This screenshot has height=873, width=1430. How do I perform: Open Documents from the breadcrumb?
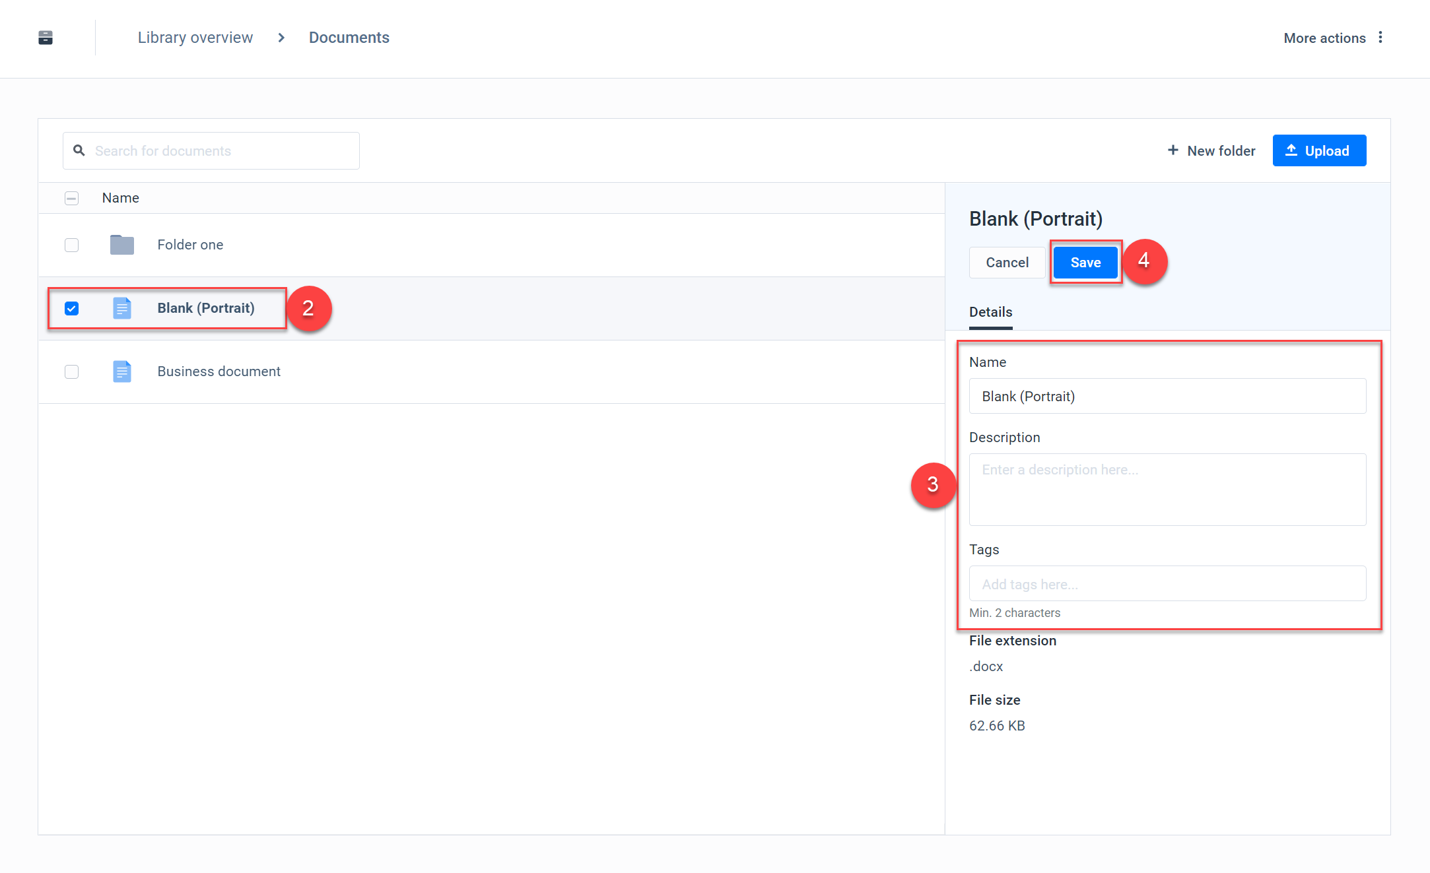[349, 38]
